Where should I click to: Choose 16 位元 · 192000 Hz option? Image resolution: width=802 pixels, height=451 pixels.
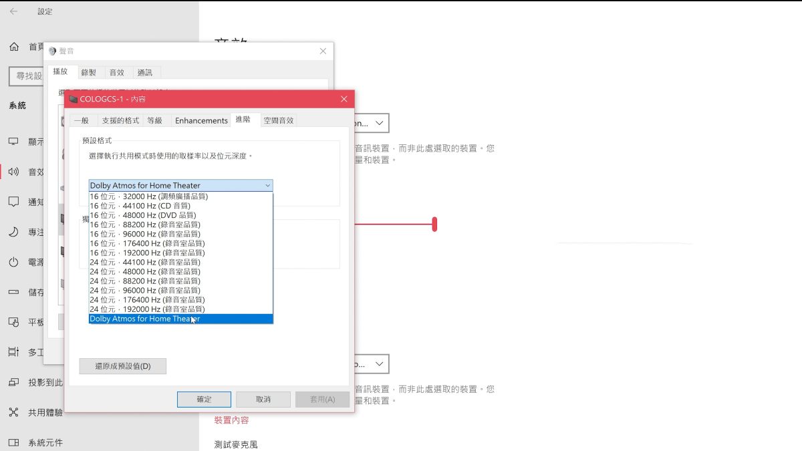180,253
